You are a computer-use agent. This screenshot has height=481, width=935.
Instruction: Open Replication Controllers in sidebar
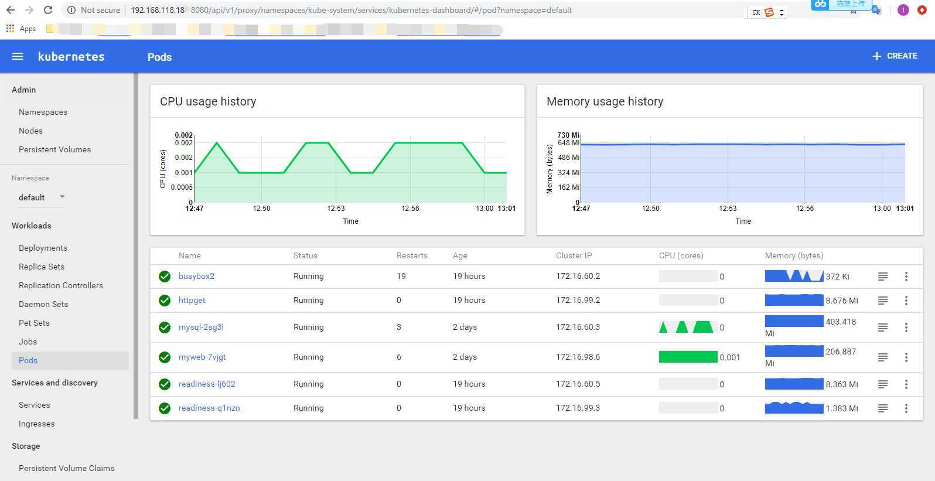61,285
